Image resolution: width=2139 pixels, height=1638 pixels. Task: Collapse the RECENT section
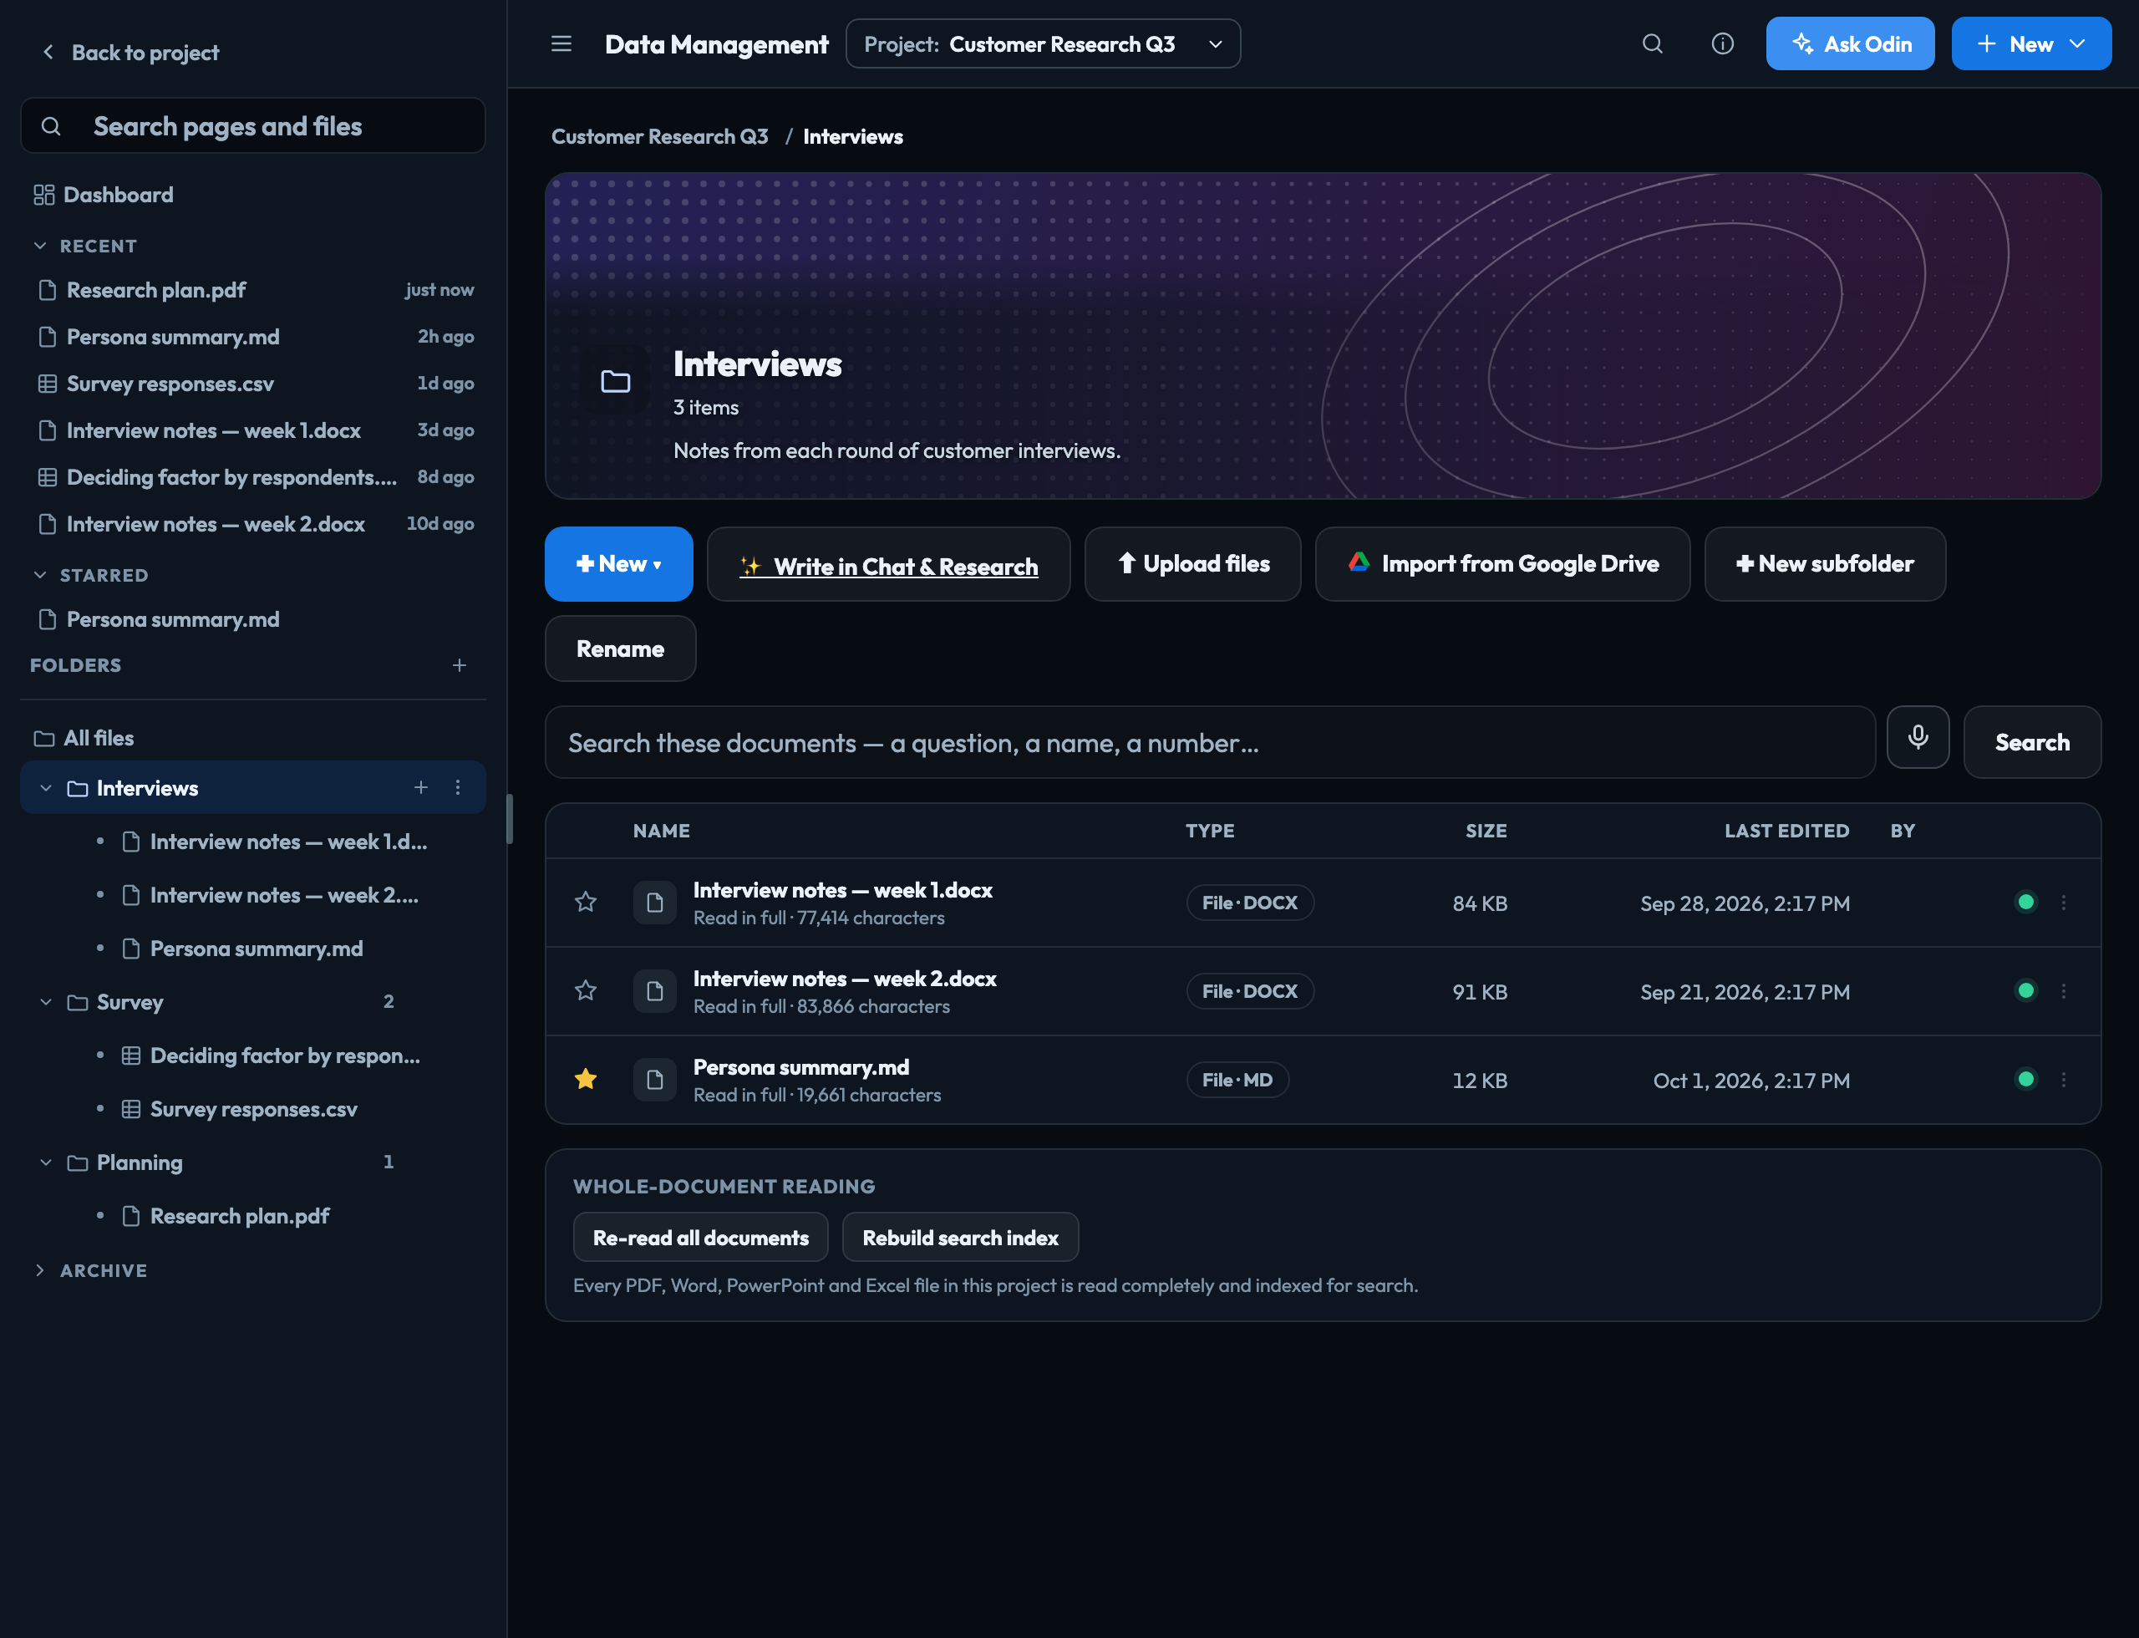[40, 246]
